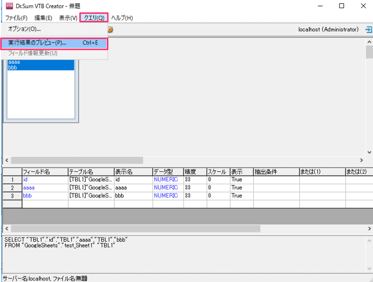Click field grid horizontal scroll right arrow
The image size is (373, 282).
[369, 229]
